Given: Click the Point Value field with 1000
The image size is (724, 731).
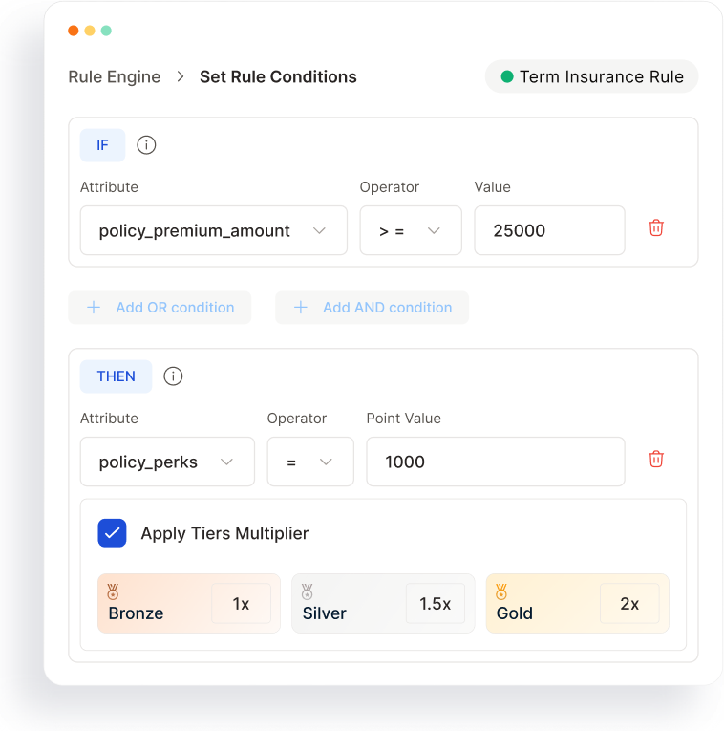Looking at the screenshot, I should pyautogui.click(x=496, y=462).
